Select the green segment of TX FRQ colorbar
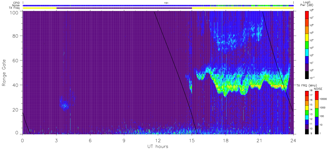The height and width of the screenshot is (152, 330). tap(307, 112)
